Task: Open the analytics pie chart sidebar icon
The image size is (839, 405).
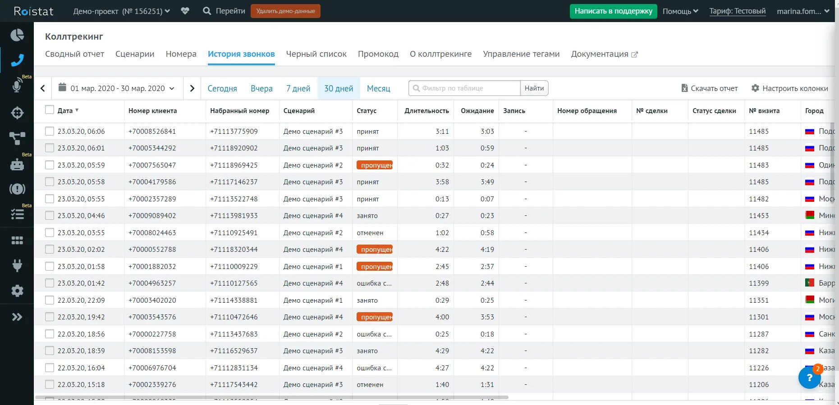Action: pyautogui.click(x=17, y=35)
